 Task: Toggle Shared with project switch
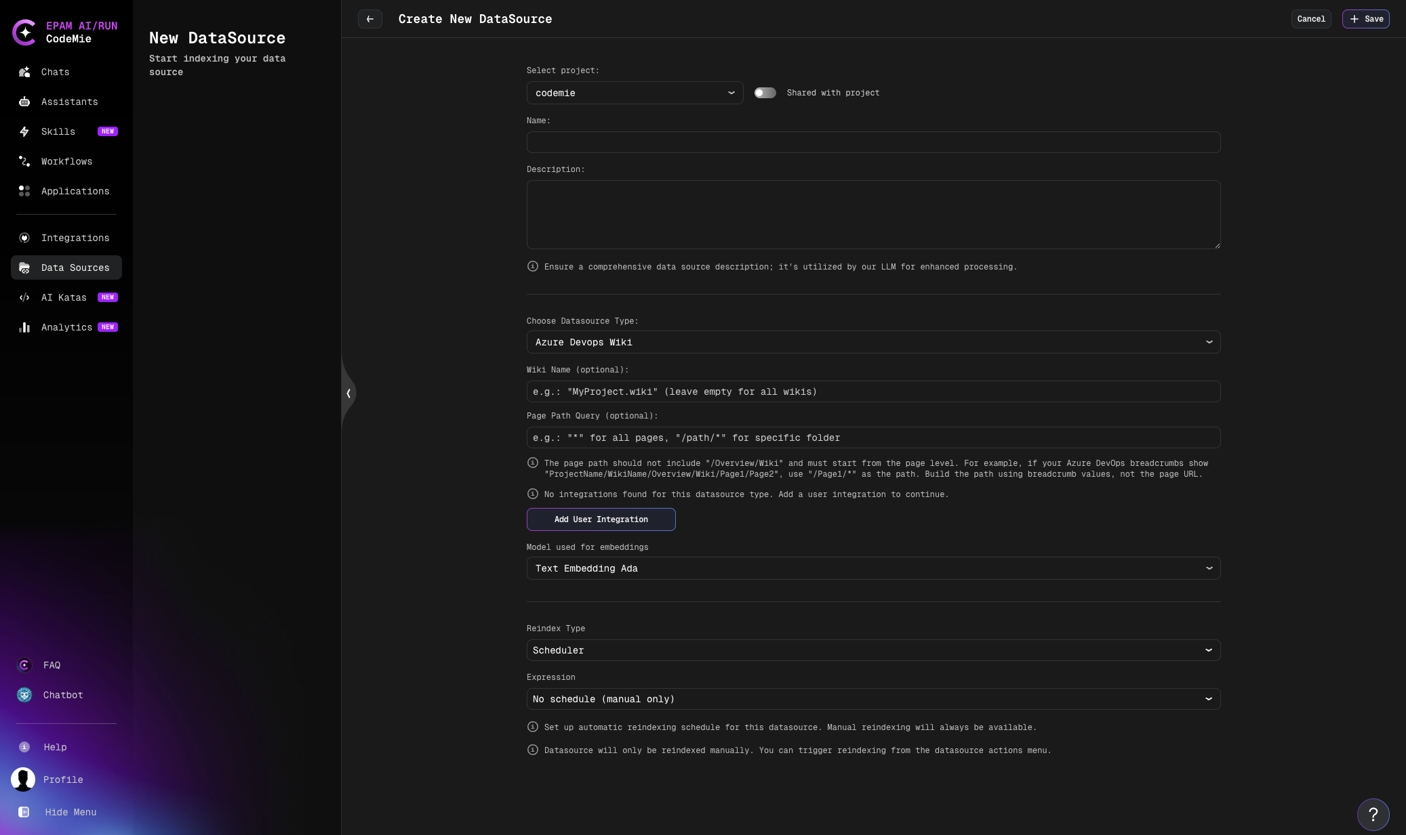coord(765,93)
